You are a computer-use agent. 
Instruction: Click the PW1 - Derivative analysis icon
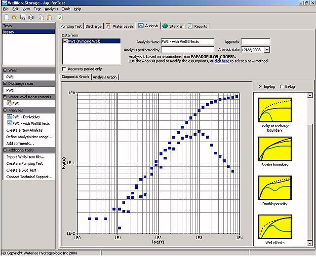9,116
